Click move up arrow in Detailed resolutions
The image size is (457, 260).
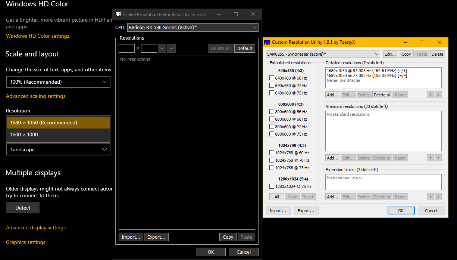pos(431,95)
